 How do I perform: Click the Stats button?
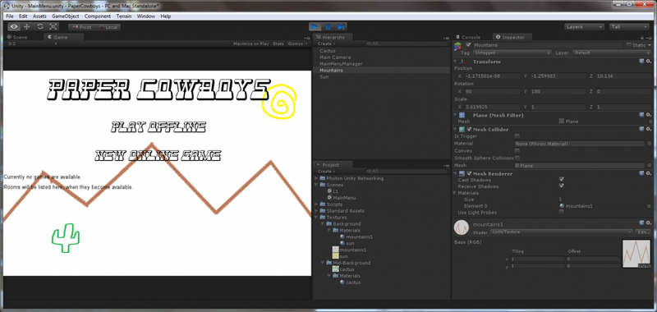pos(278,44)
